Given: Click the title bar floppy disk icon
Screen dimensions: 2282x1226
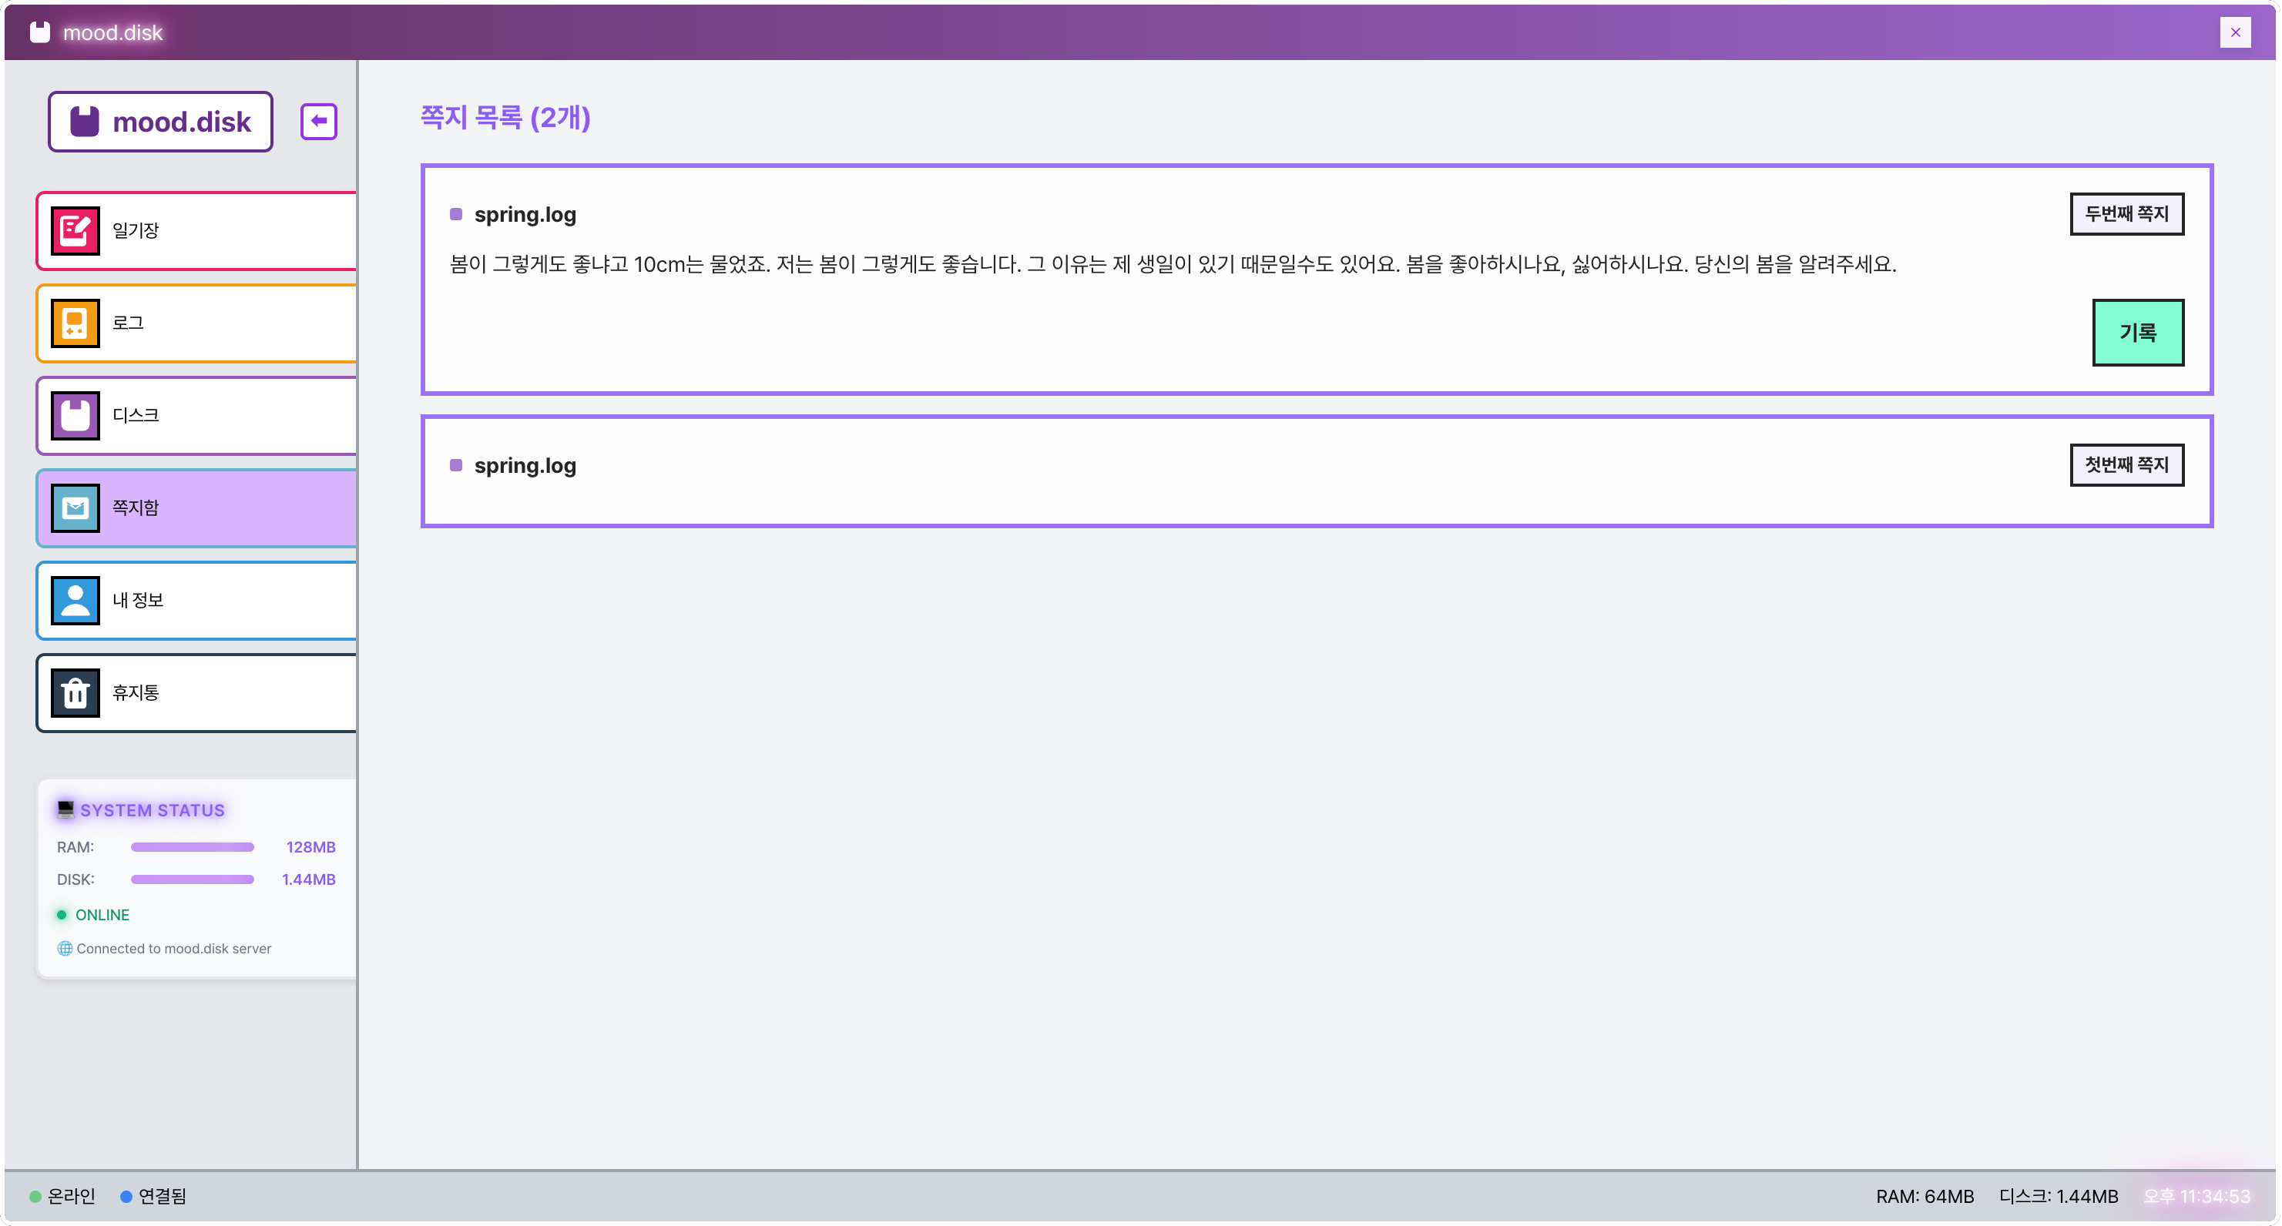Looking at the screenshot, I should pyautogui.click(x=40, y=33).
